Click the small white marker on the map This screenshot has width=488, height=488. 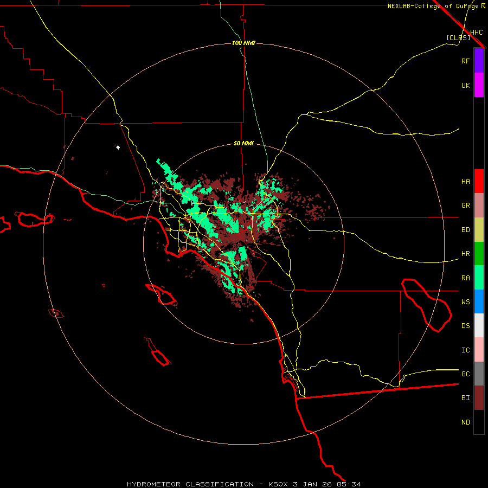coord(118,147)
